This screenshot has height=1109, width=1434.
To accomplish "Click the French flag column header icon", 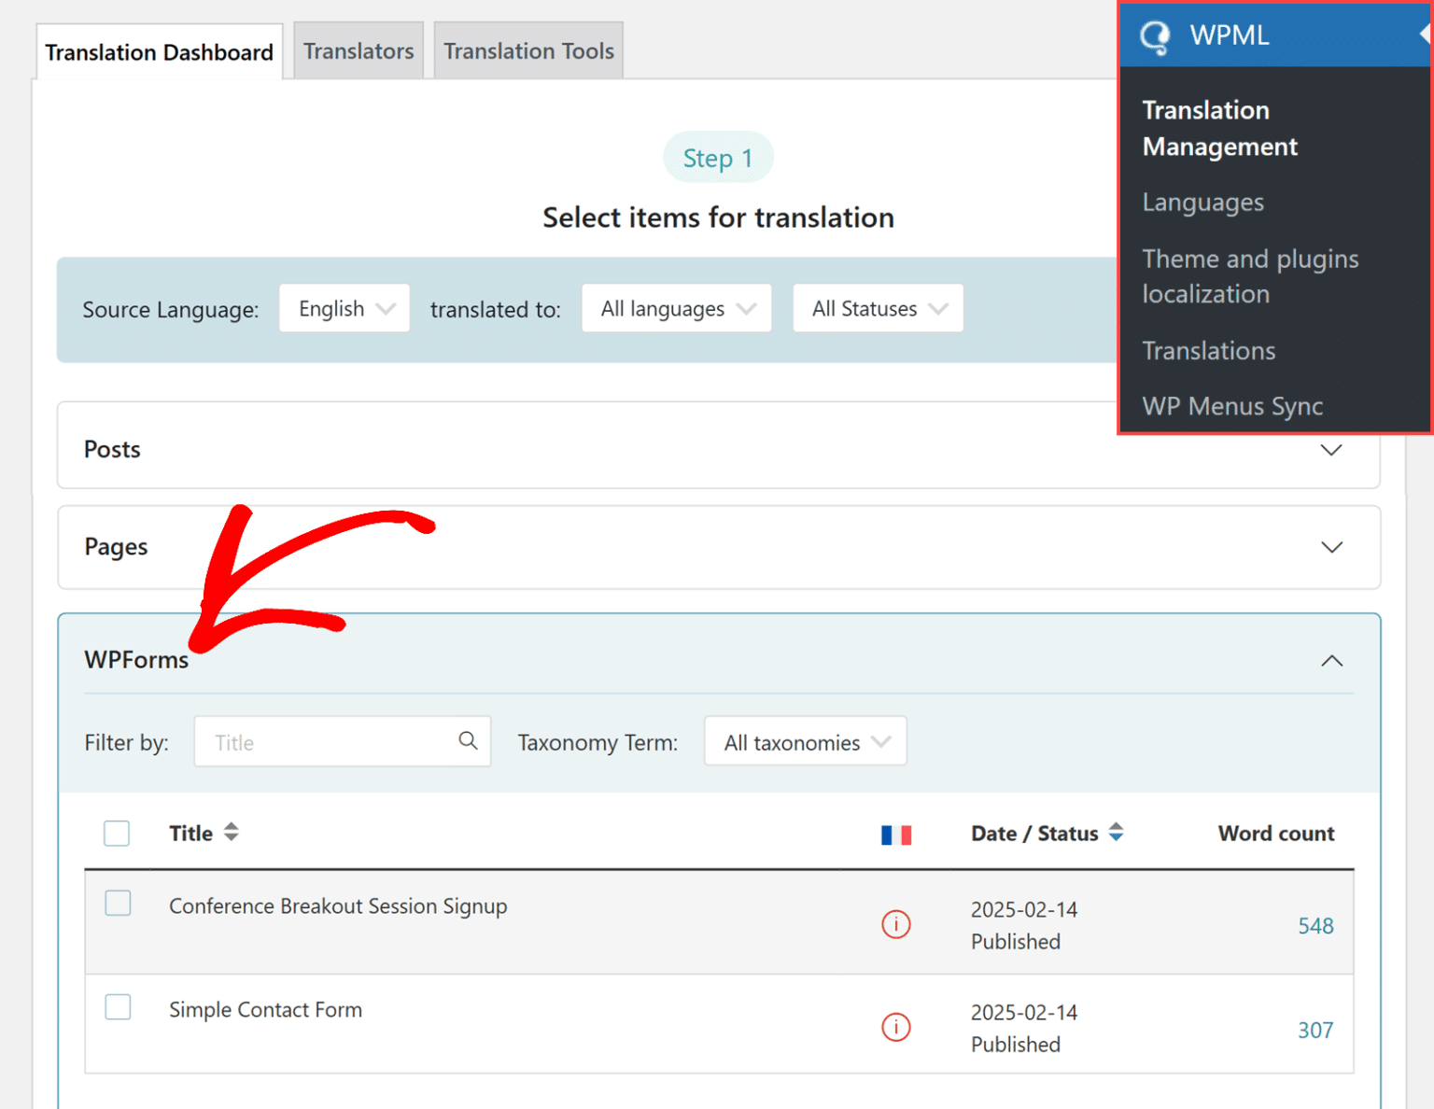I will 897,834.
